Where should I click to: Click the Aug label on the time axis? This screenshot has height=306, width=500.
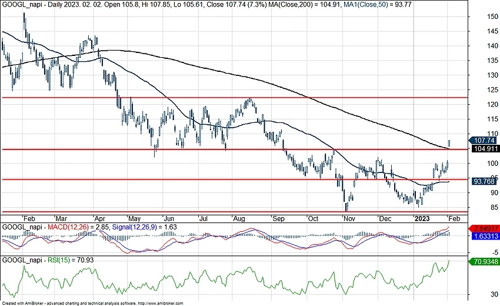[x=239, y=218]
